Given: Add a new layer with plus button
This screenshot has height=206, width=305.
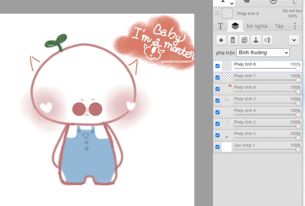Looking at the screenshot, I should point(221,40).
